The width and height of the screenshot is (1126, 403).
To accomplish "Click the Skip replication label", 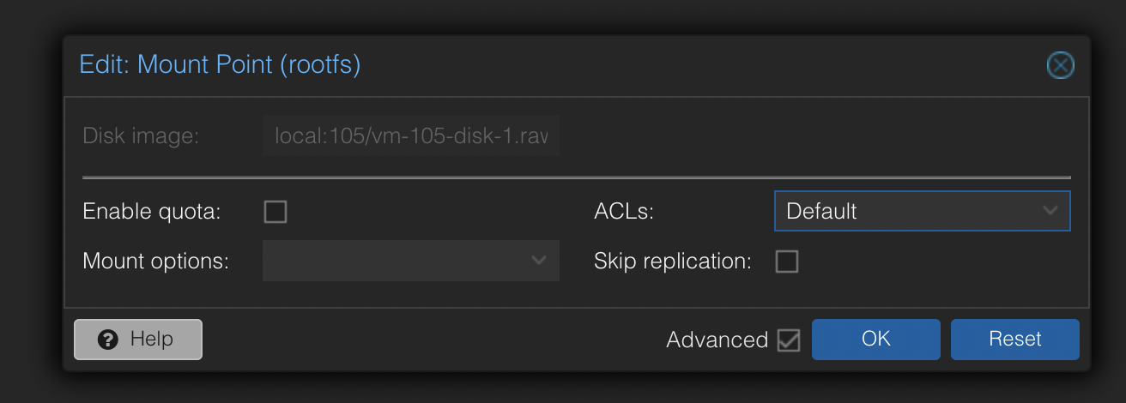I will pos(673,262).
